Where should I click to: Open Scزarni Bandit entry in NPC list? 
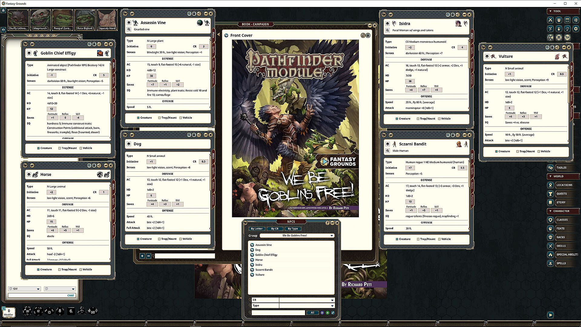pos(264,270)
